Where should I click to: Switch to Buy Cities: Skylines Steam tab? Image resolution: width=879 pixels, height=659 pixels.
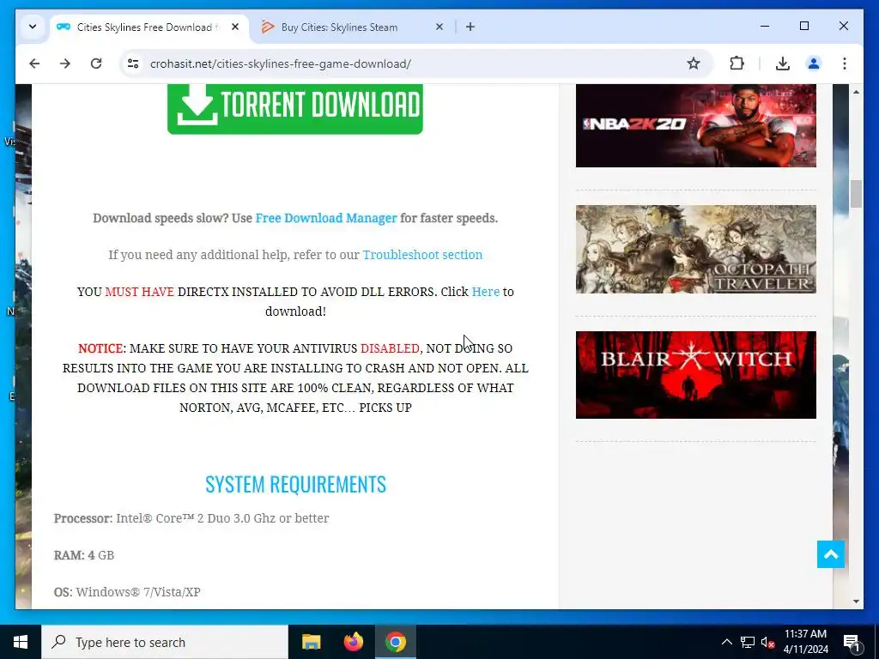click(339, 27)
